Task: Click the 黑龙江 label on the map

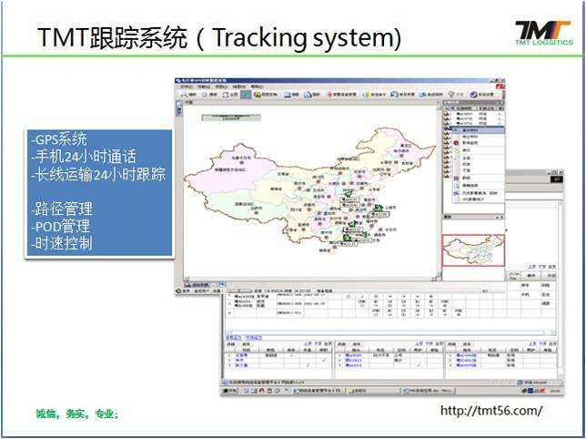Action: [x=406, y=145]
